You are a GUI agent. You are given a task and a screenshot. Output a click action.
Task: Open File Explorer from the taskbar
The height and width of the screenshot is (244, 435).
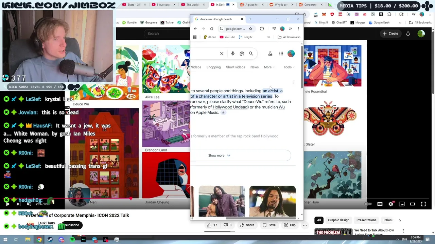click(x=28, y=240)
